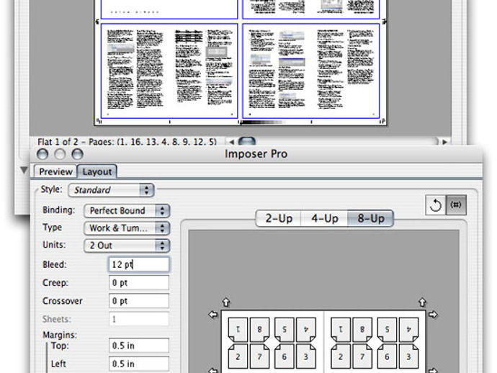Select page 3 icon in right sheet half
497x373 pixels.
408,356
